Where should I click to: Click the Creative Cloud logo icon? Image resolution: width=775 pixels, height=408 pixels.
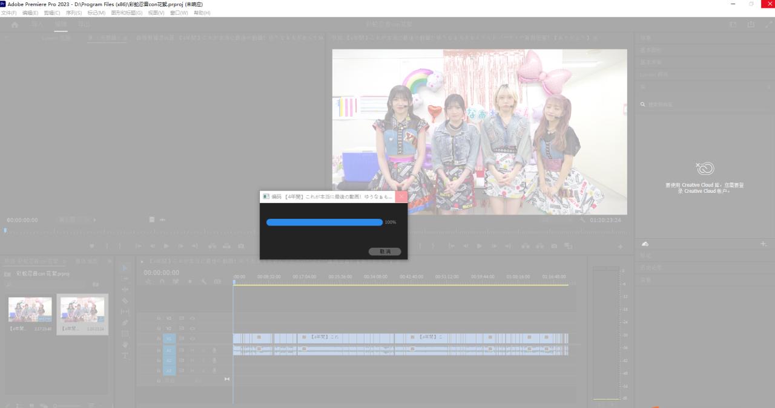(705, 169)
